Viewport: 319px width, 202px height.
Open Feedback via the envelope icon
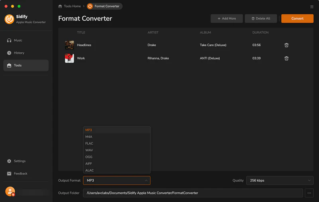9,174
